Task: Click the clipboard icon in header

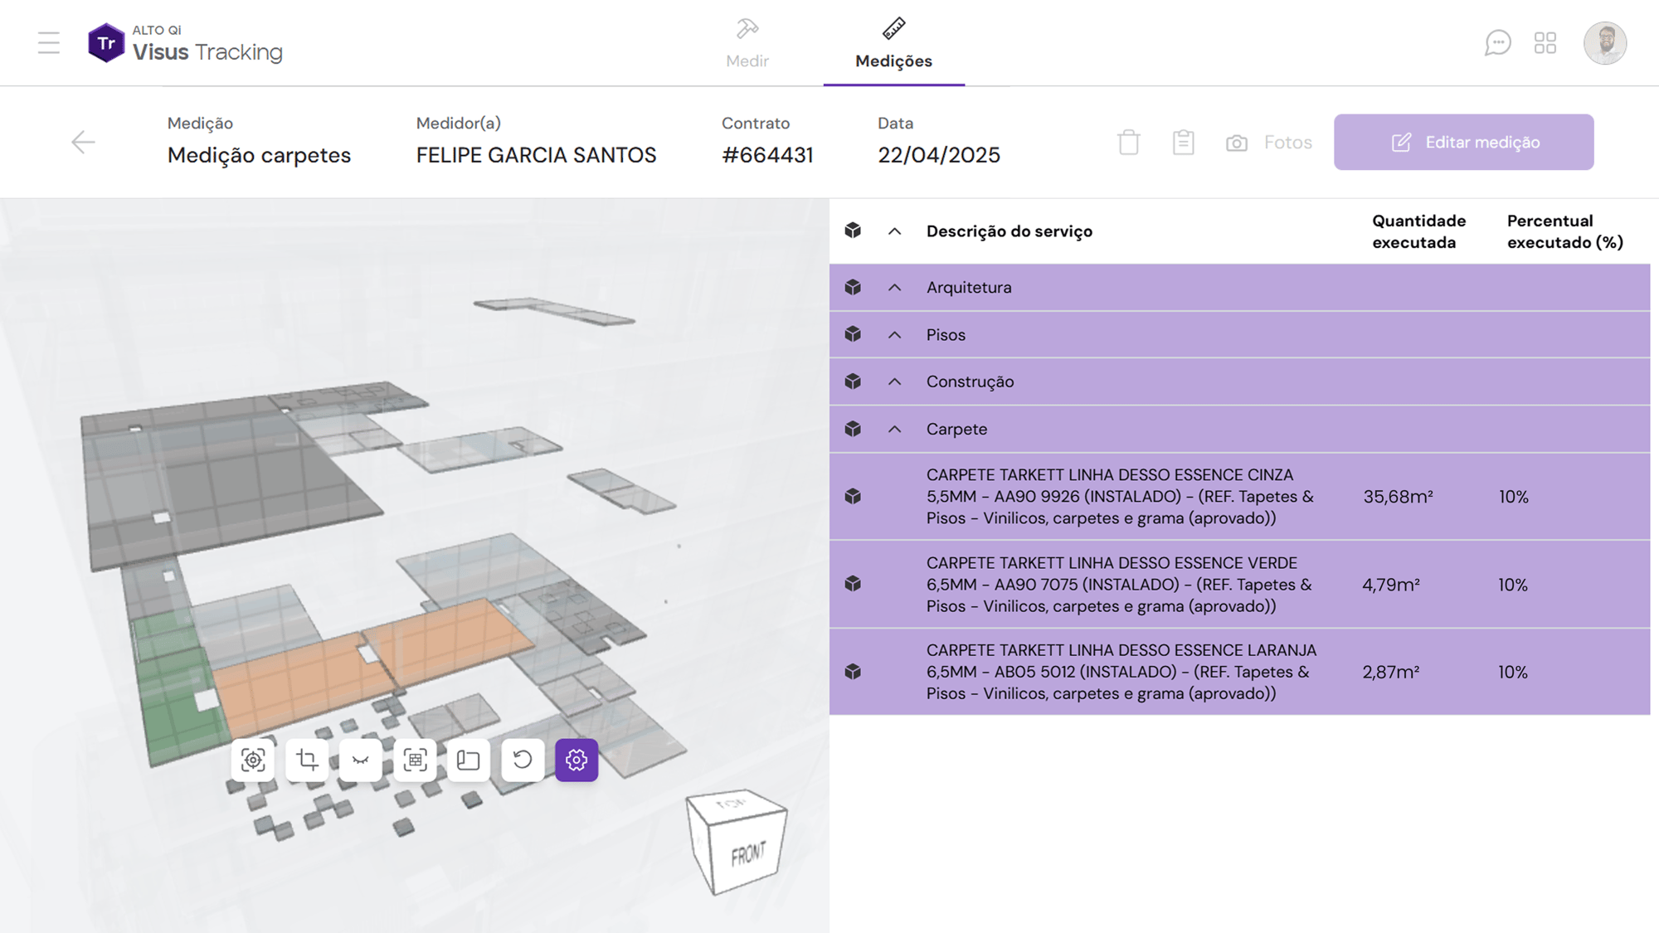Action: point(1183,143)
